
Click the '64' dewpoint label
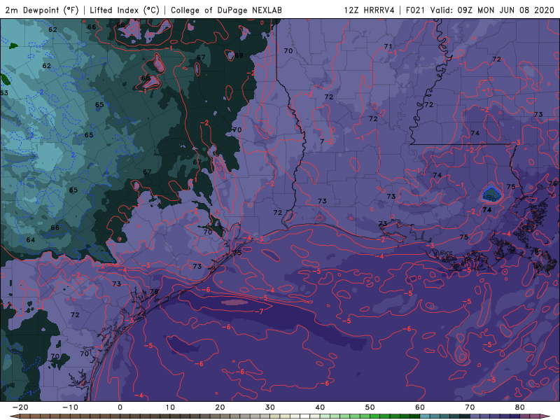click(x=31, y=239)
